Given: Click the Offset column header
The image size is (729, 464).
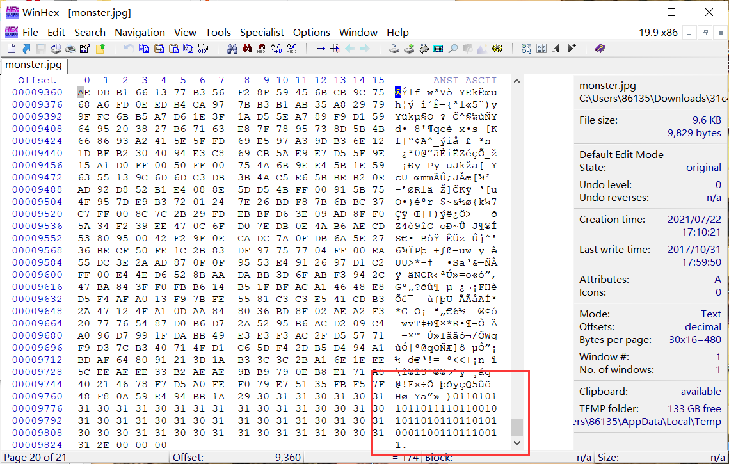Looking at the screenshot, I should (36, 81).
